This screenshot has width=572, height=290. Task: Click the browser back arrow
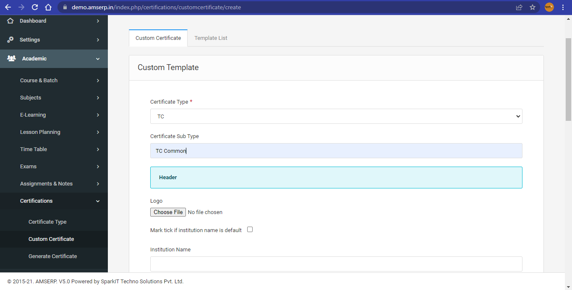coord(7,7)
